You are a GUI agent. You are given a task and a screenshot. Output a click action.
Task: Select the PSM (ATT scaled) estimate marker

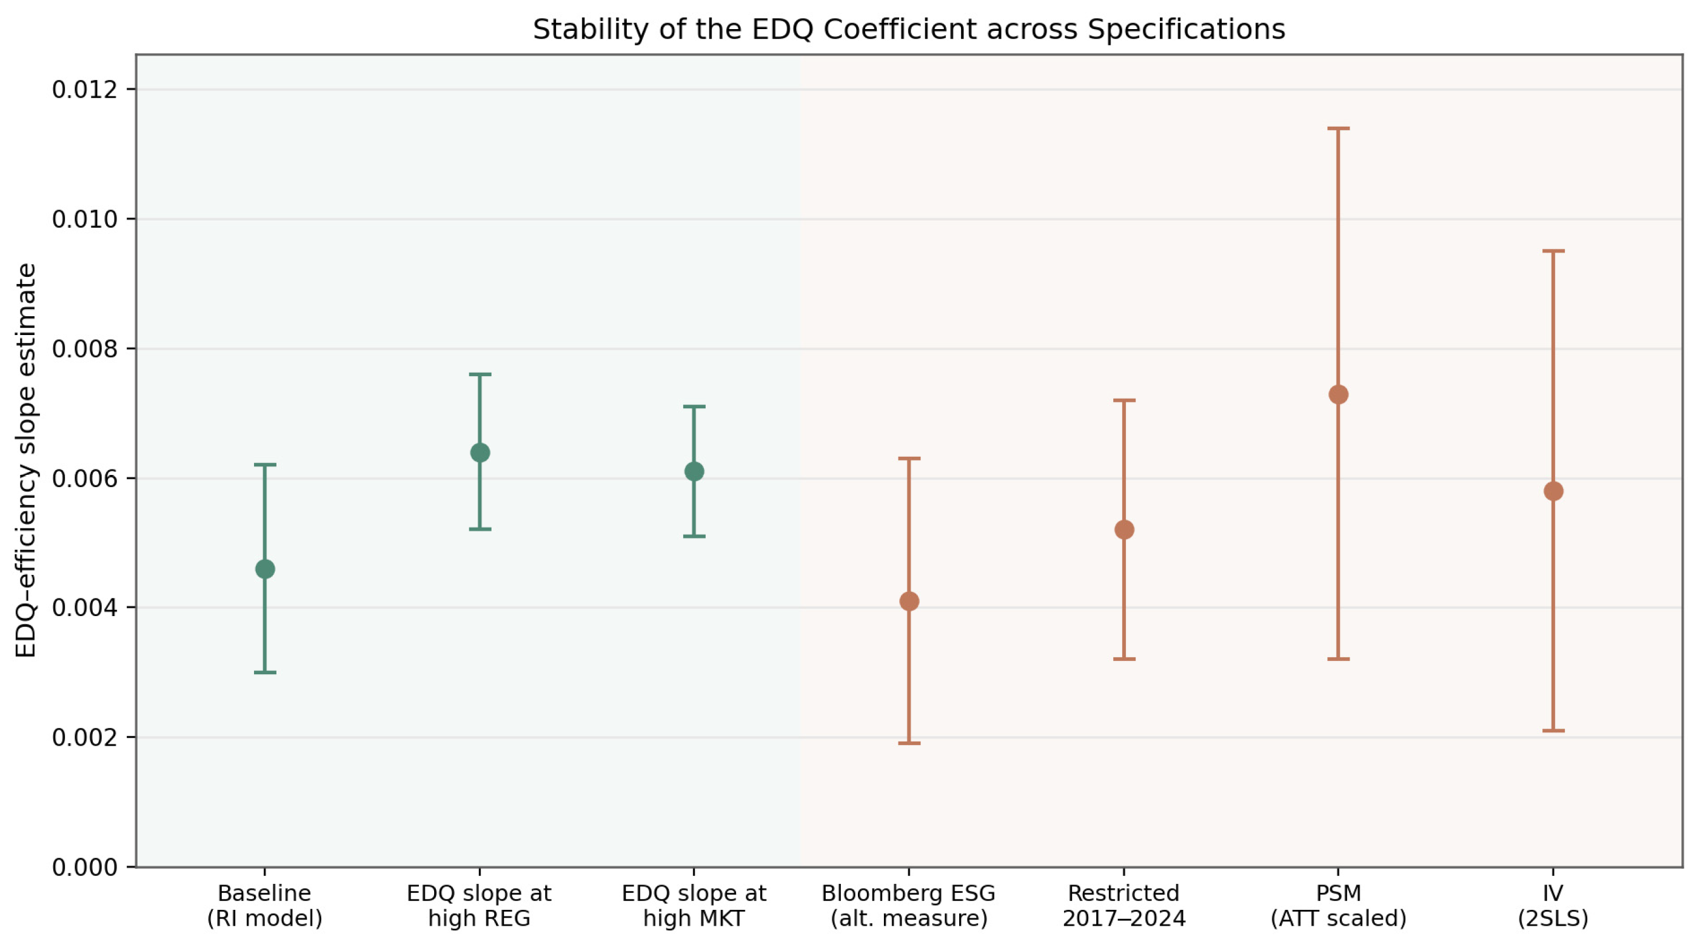click(1338, 394)
